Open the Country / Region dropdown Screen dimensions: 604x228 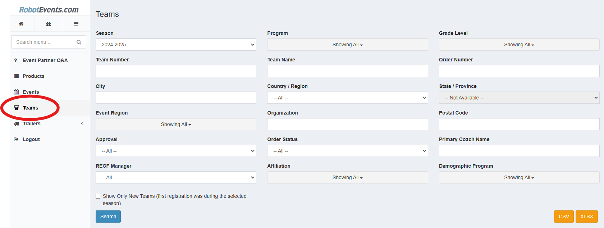tap(347, 98)
